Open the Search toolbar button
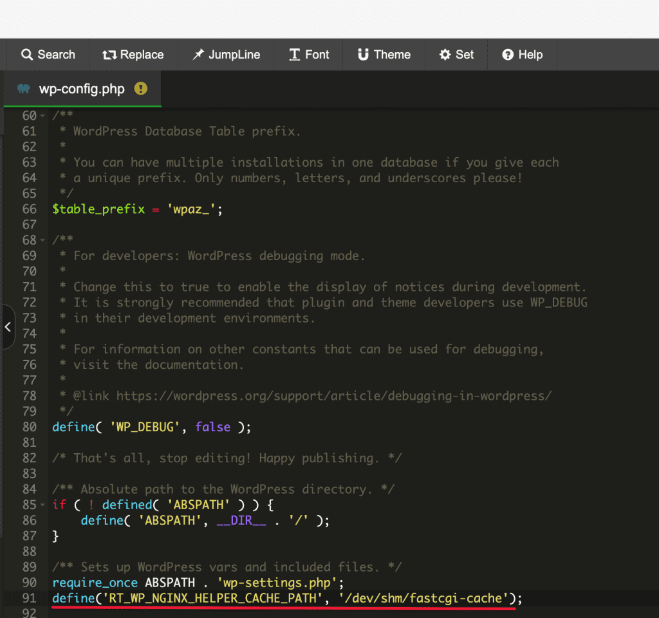 (48, 55)
